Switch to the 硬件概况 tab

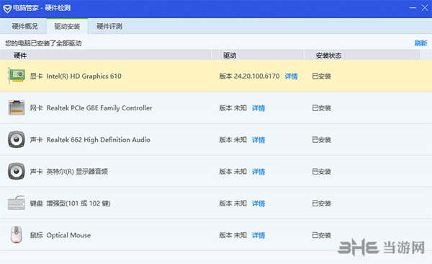click(24, 26)
